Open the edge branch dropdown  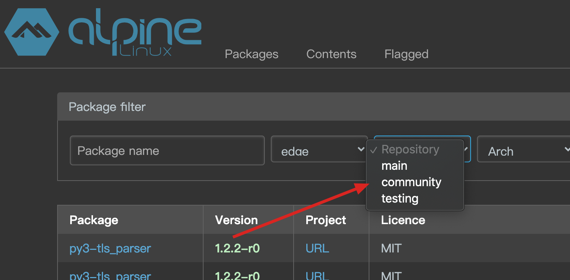[x=319, y=149]
